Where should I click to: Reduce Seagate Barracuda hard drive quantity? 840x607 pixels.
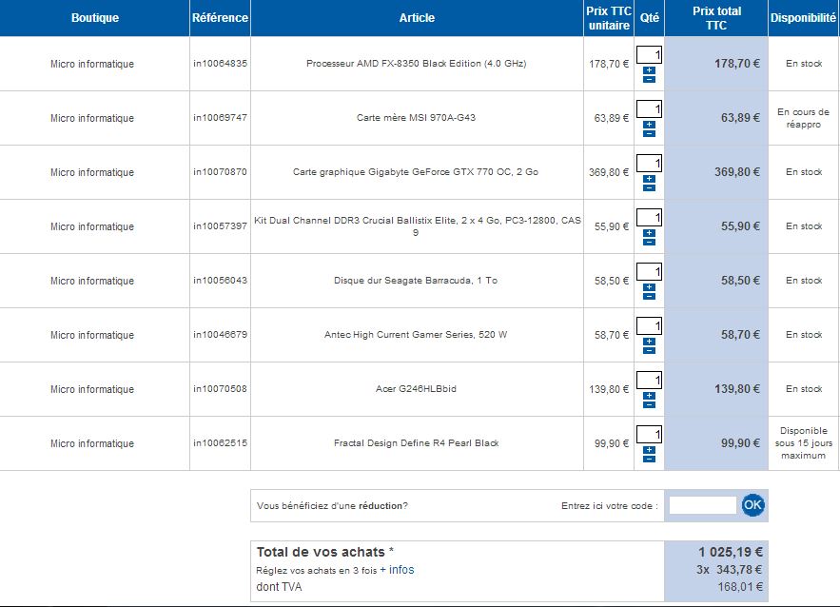click(649, 296)
